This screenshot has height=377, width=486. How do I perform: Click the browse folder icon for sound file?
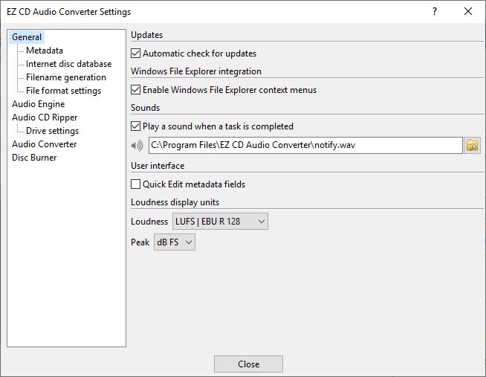(x=472, y=145)
